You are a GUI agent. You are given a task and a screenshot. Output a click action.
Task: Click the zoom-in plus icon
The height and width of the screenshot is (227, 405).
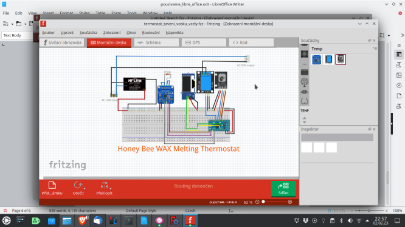(x=290, y=202)
